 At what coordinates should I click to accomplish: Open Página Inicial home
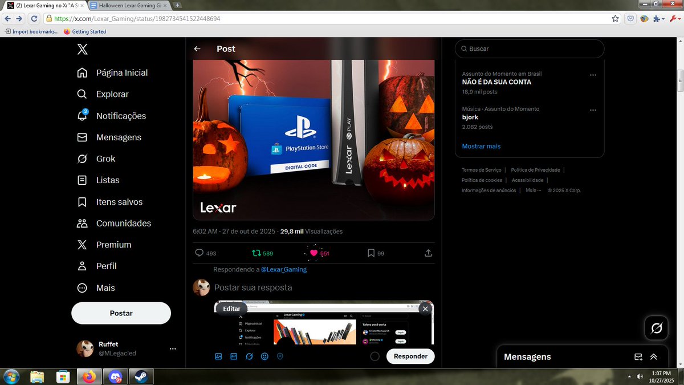pos(113,73)
